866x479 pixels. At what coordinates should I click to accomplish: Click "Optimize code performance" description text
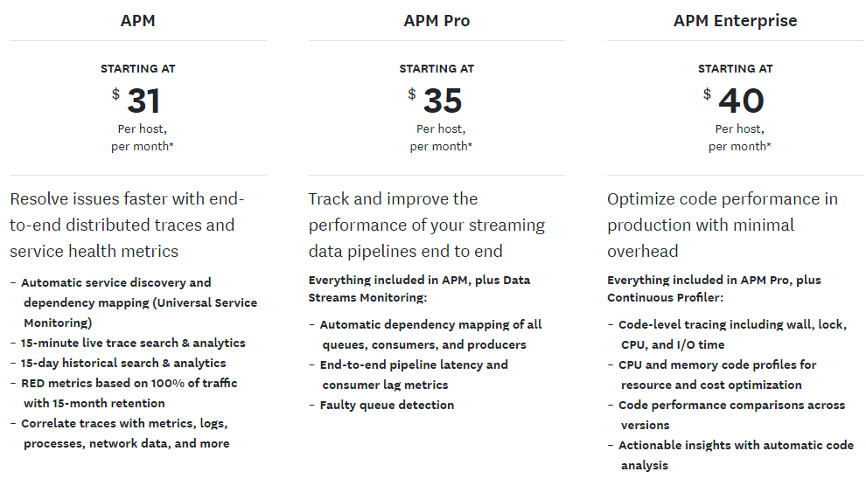tap(722, 225)
